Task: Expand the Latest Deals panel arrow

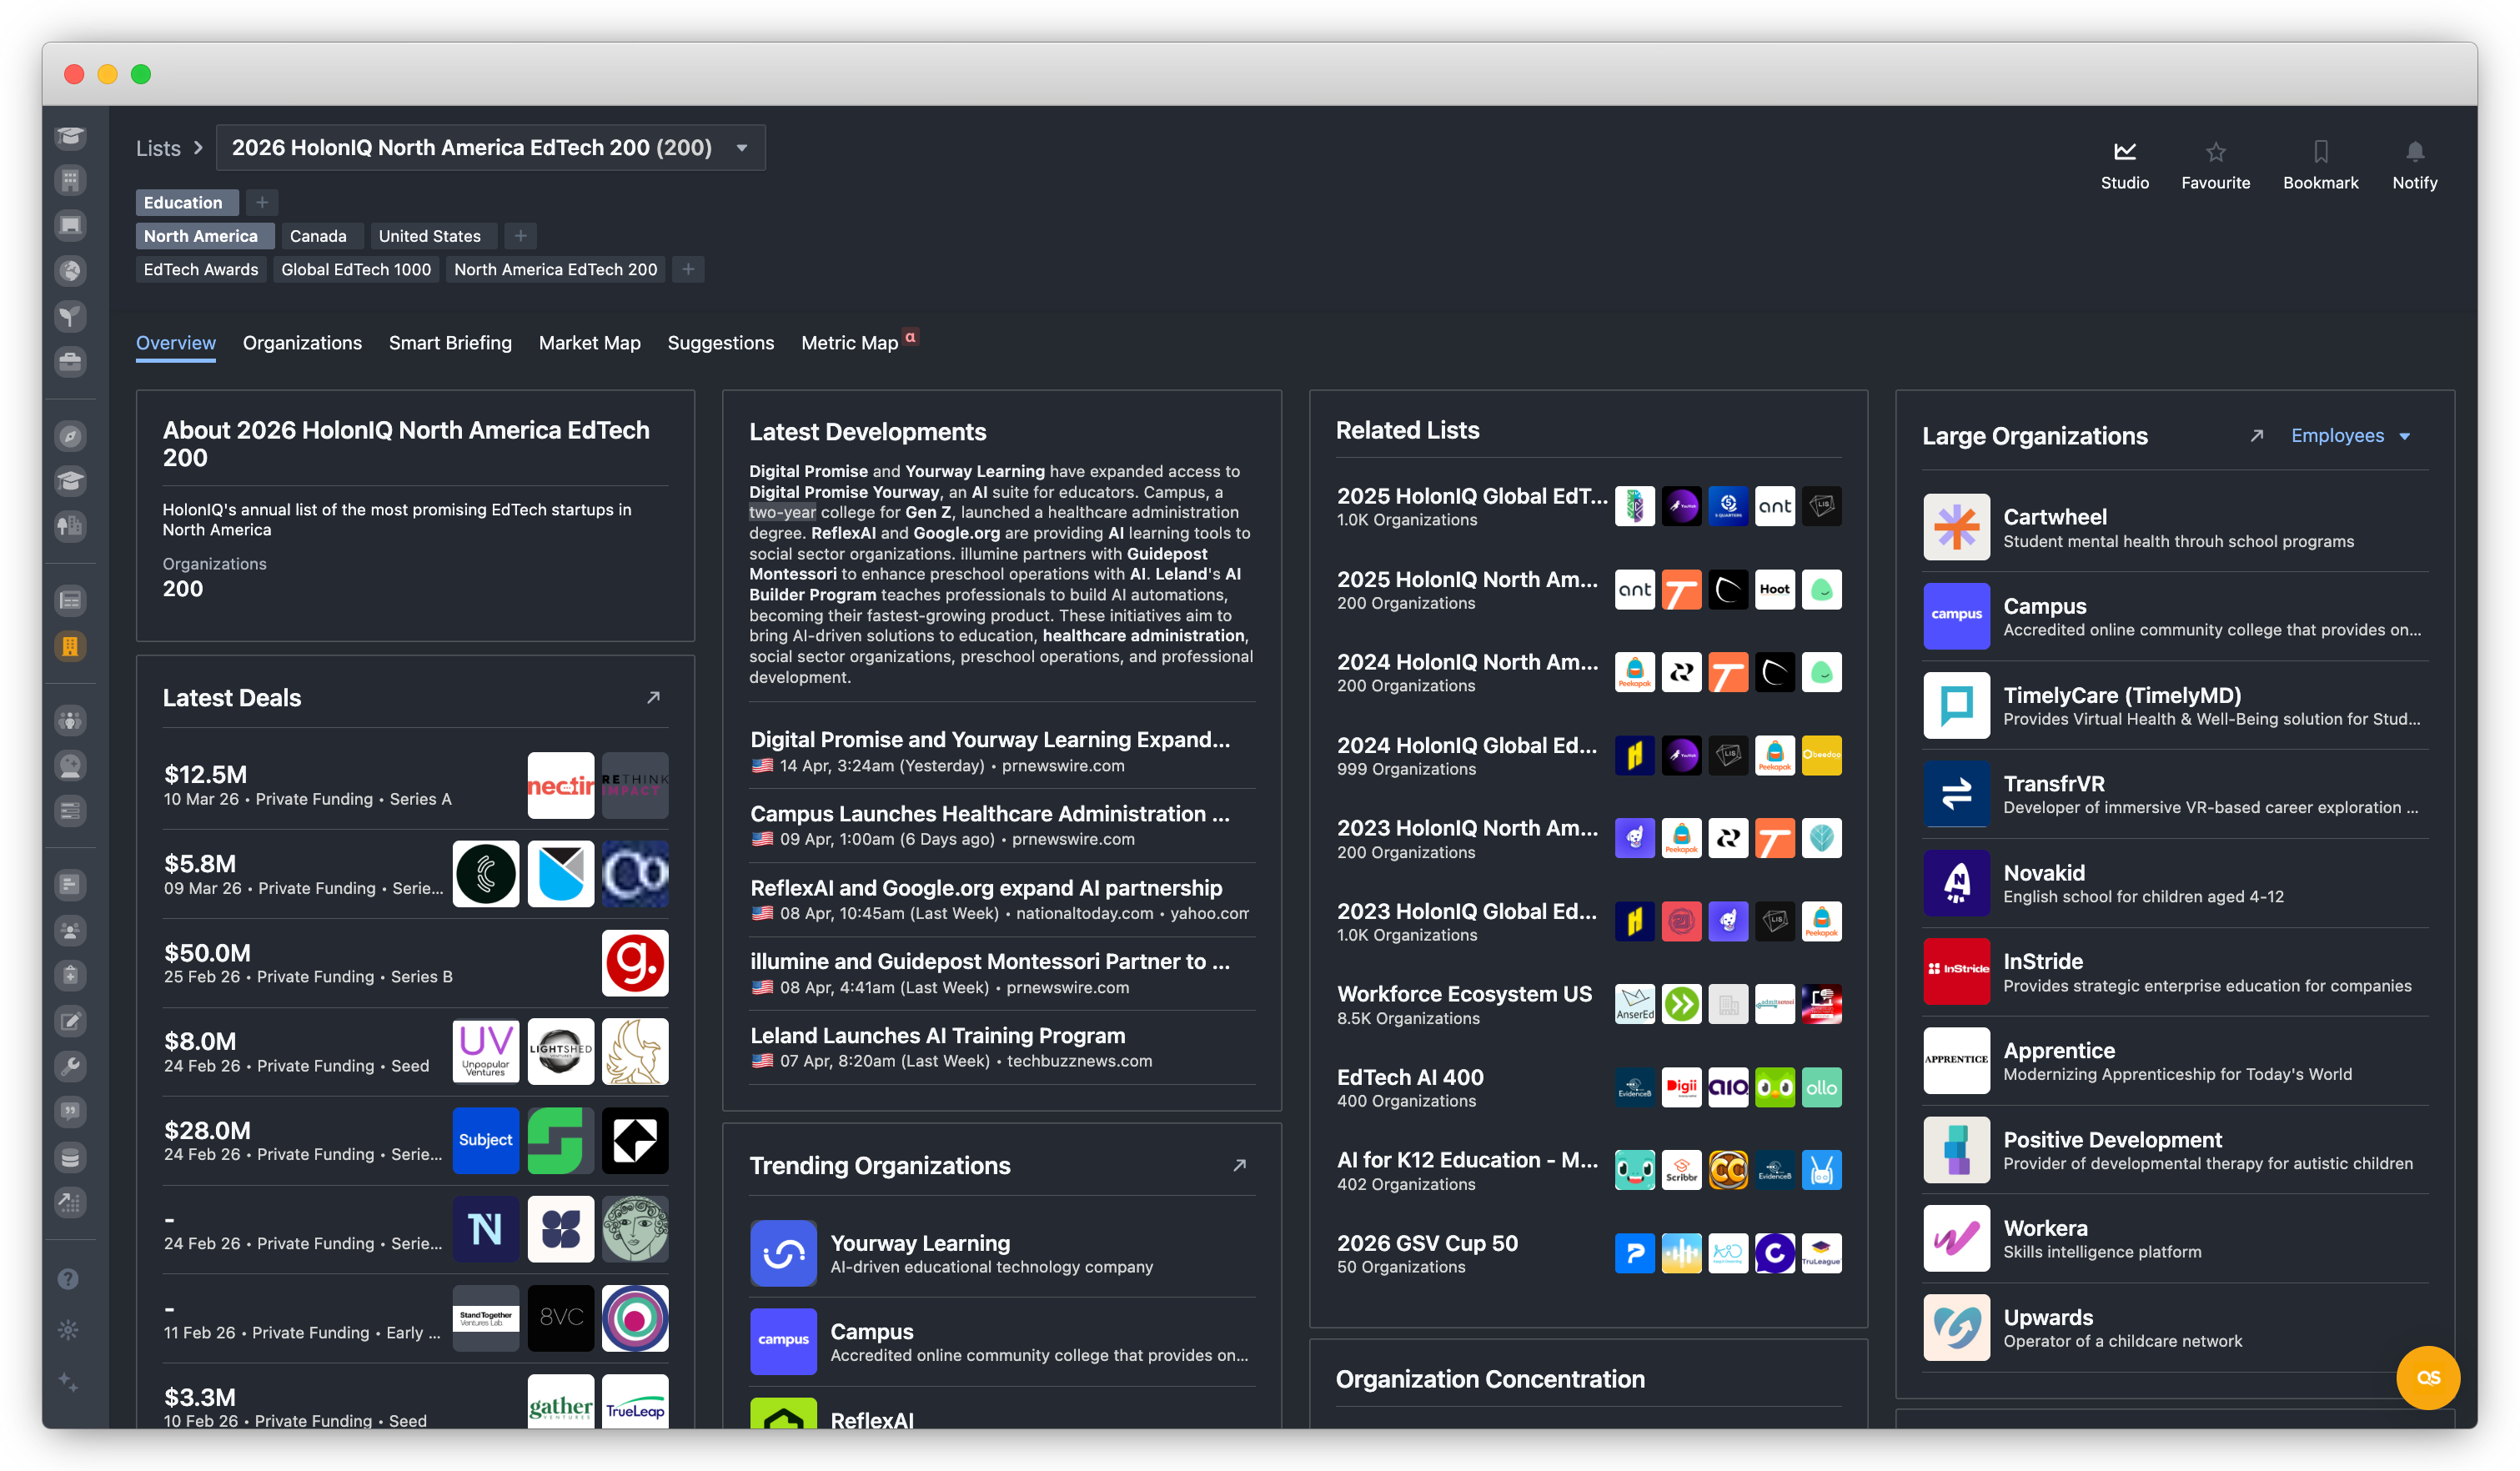Action: coord(653,698)
